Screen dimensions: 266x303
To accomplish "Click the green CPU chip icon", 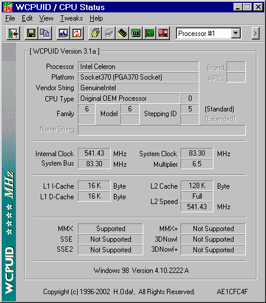I will point(136,34).
